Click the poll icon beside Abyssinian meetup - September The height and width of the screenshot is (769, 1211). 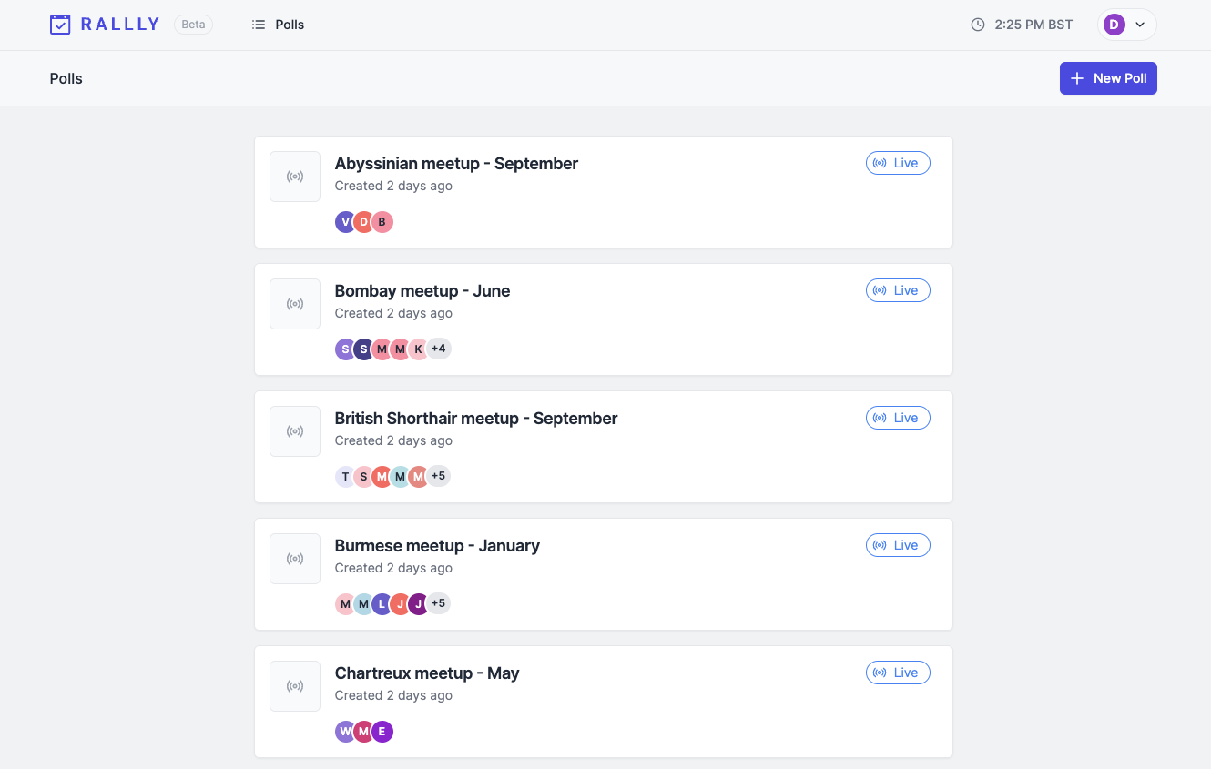tap(294, 176)
